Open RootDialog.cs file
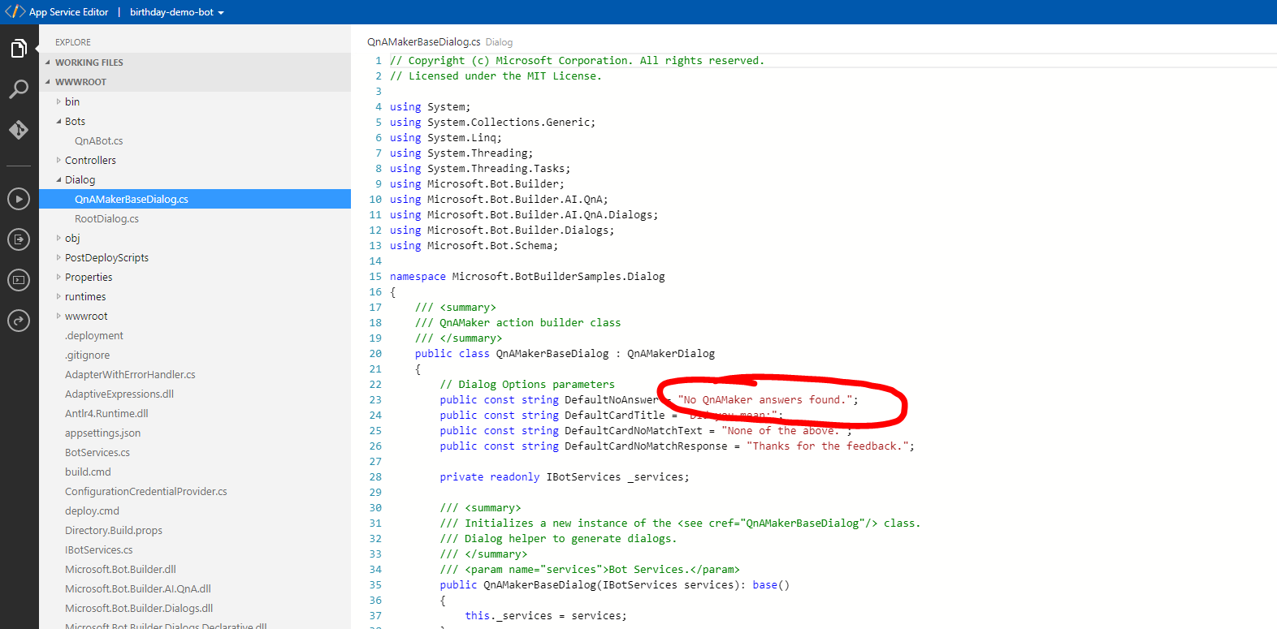Image resolution: width=1277 pixels, height=629 pixels. pyautogui.click(x=106, y=218)
